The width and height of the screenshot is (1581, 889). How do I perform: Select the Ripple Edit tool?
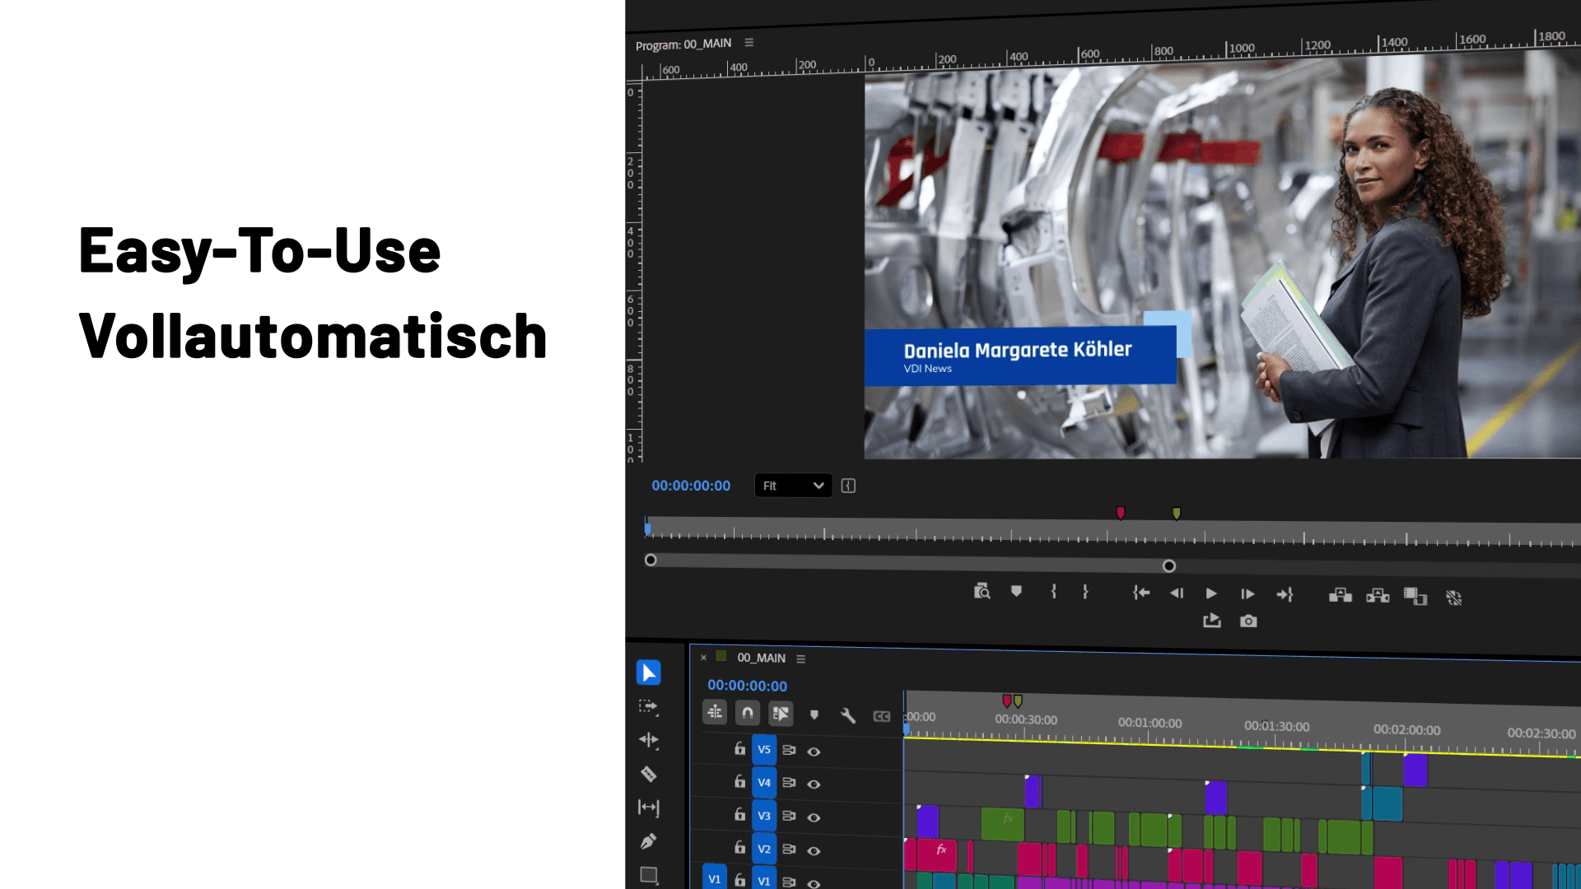point(649,740)
